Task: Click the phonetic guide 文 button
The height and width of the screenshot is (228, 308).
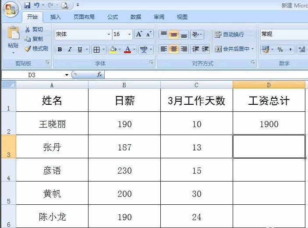Action: 144,50
